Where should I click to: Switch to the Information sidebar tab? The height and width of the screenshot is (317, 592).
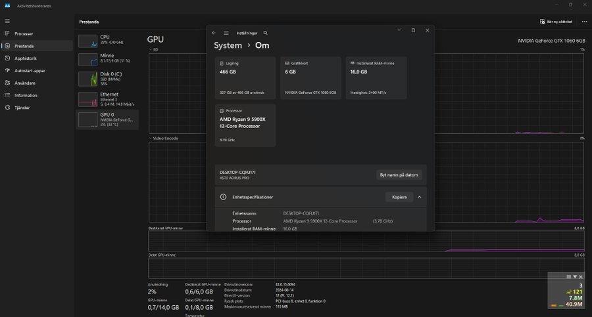[26, 95]
